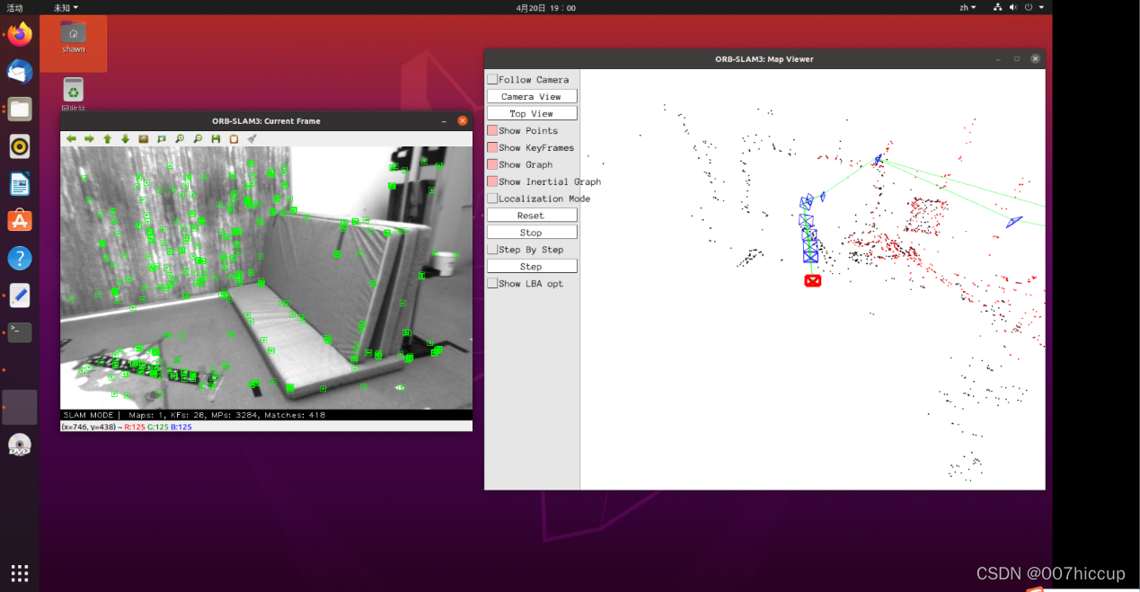Zoom out of the Current Frame image
The image size is (1140, 592).
tap(198, 139)
